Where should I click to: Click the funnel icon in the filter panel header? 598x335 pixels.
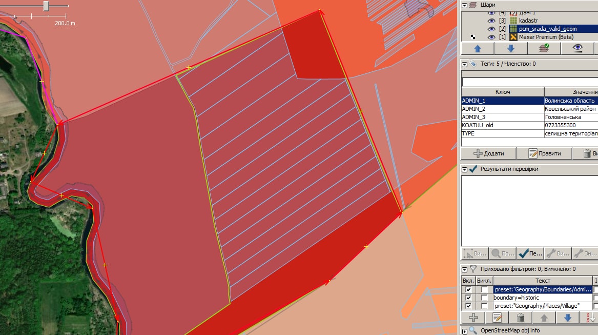473,269
